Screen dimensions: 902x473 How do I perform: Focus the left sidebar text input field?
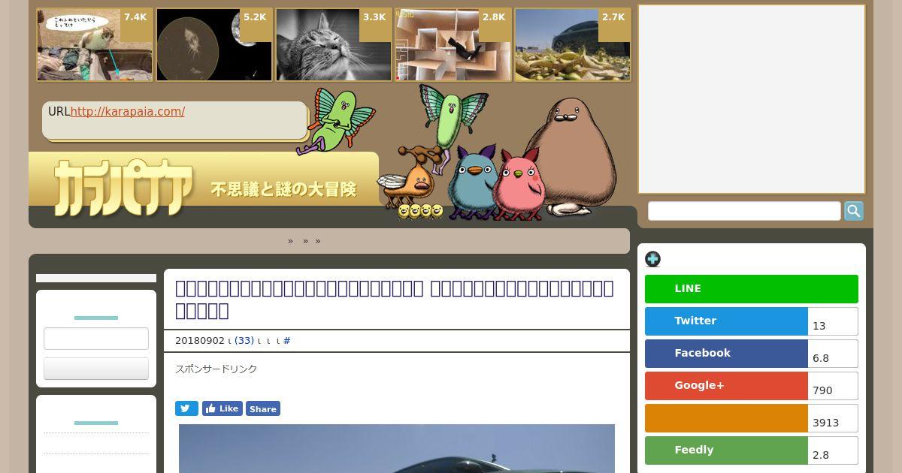click(96, 339)
